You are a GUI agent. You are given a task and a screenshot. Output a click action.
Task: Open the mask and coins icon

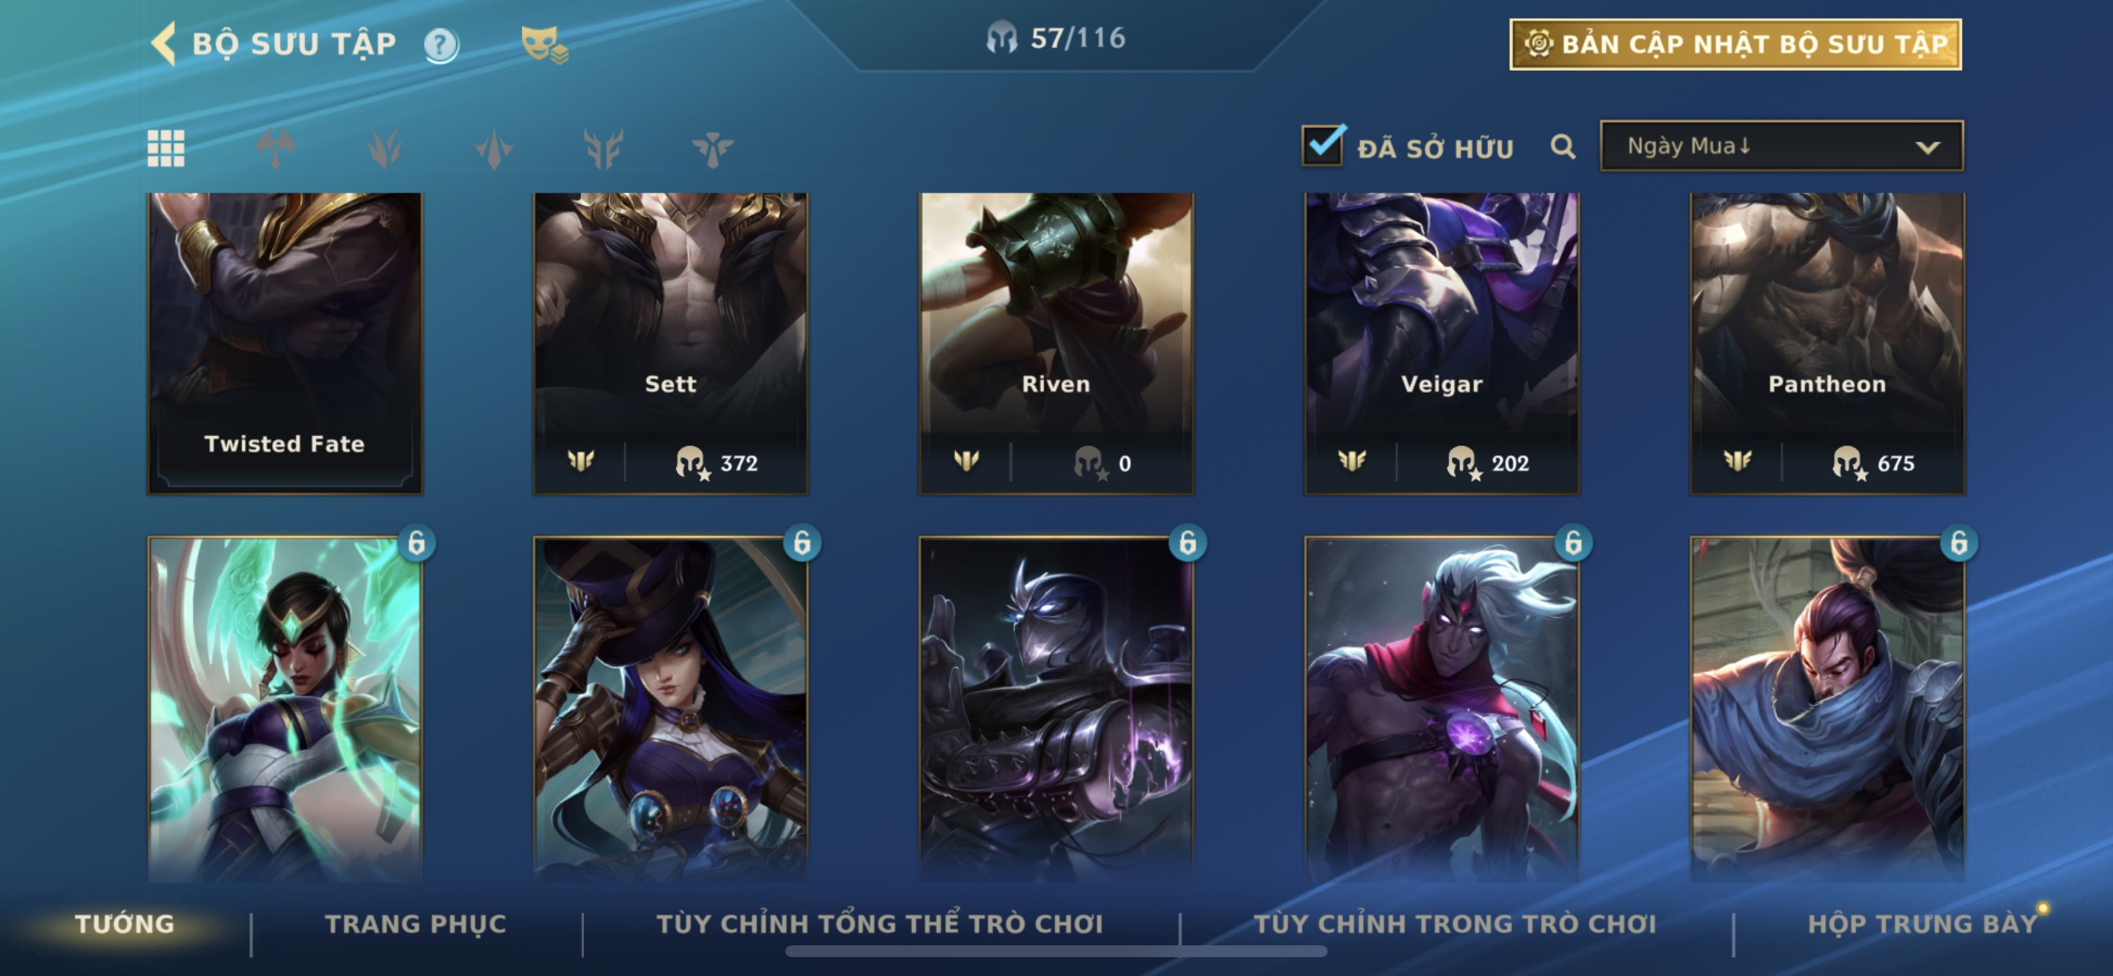[544, 44]
